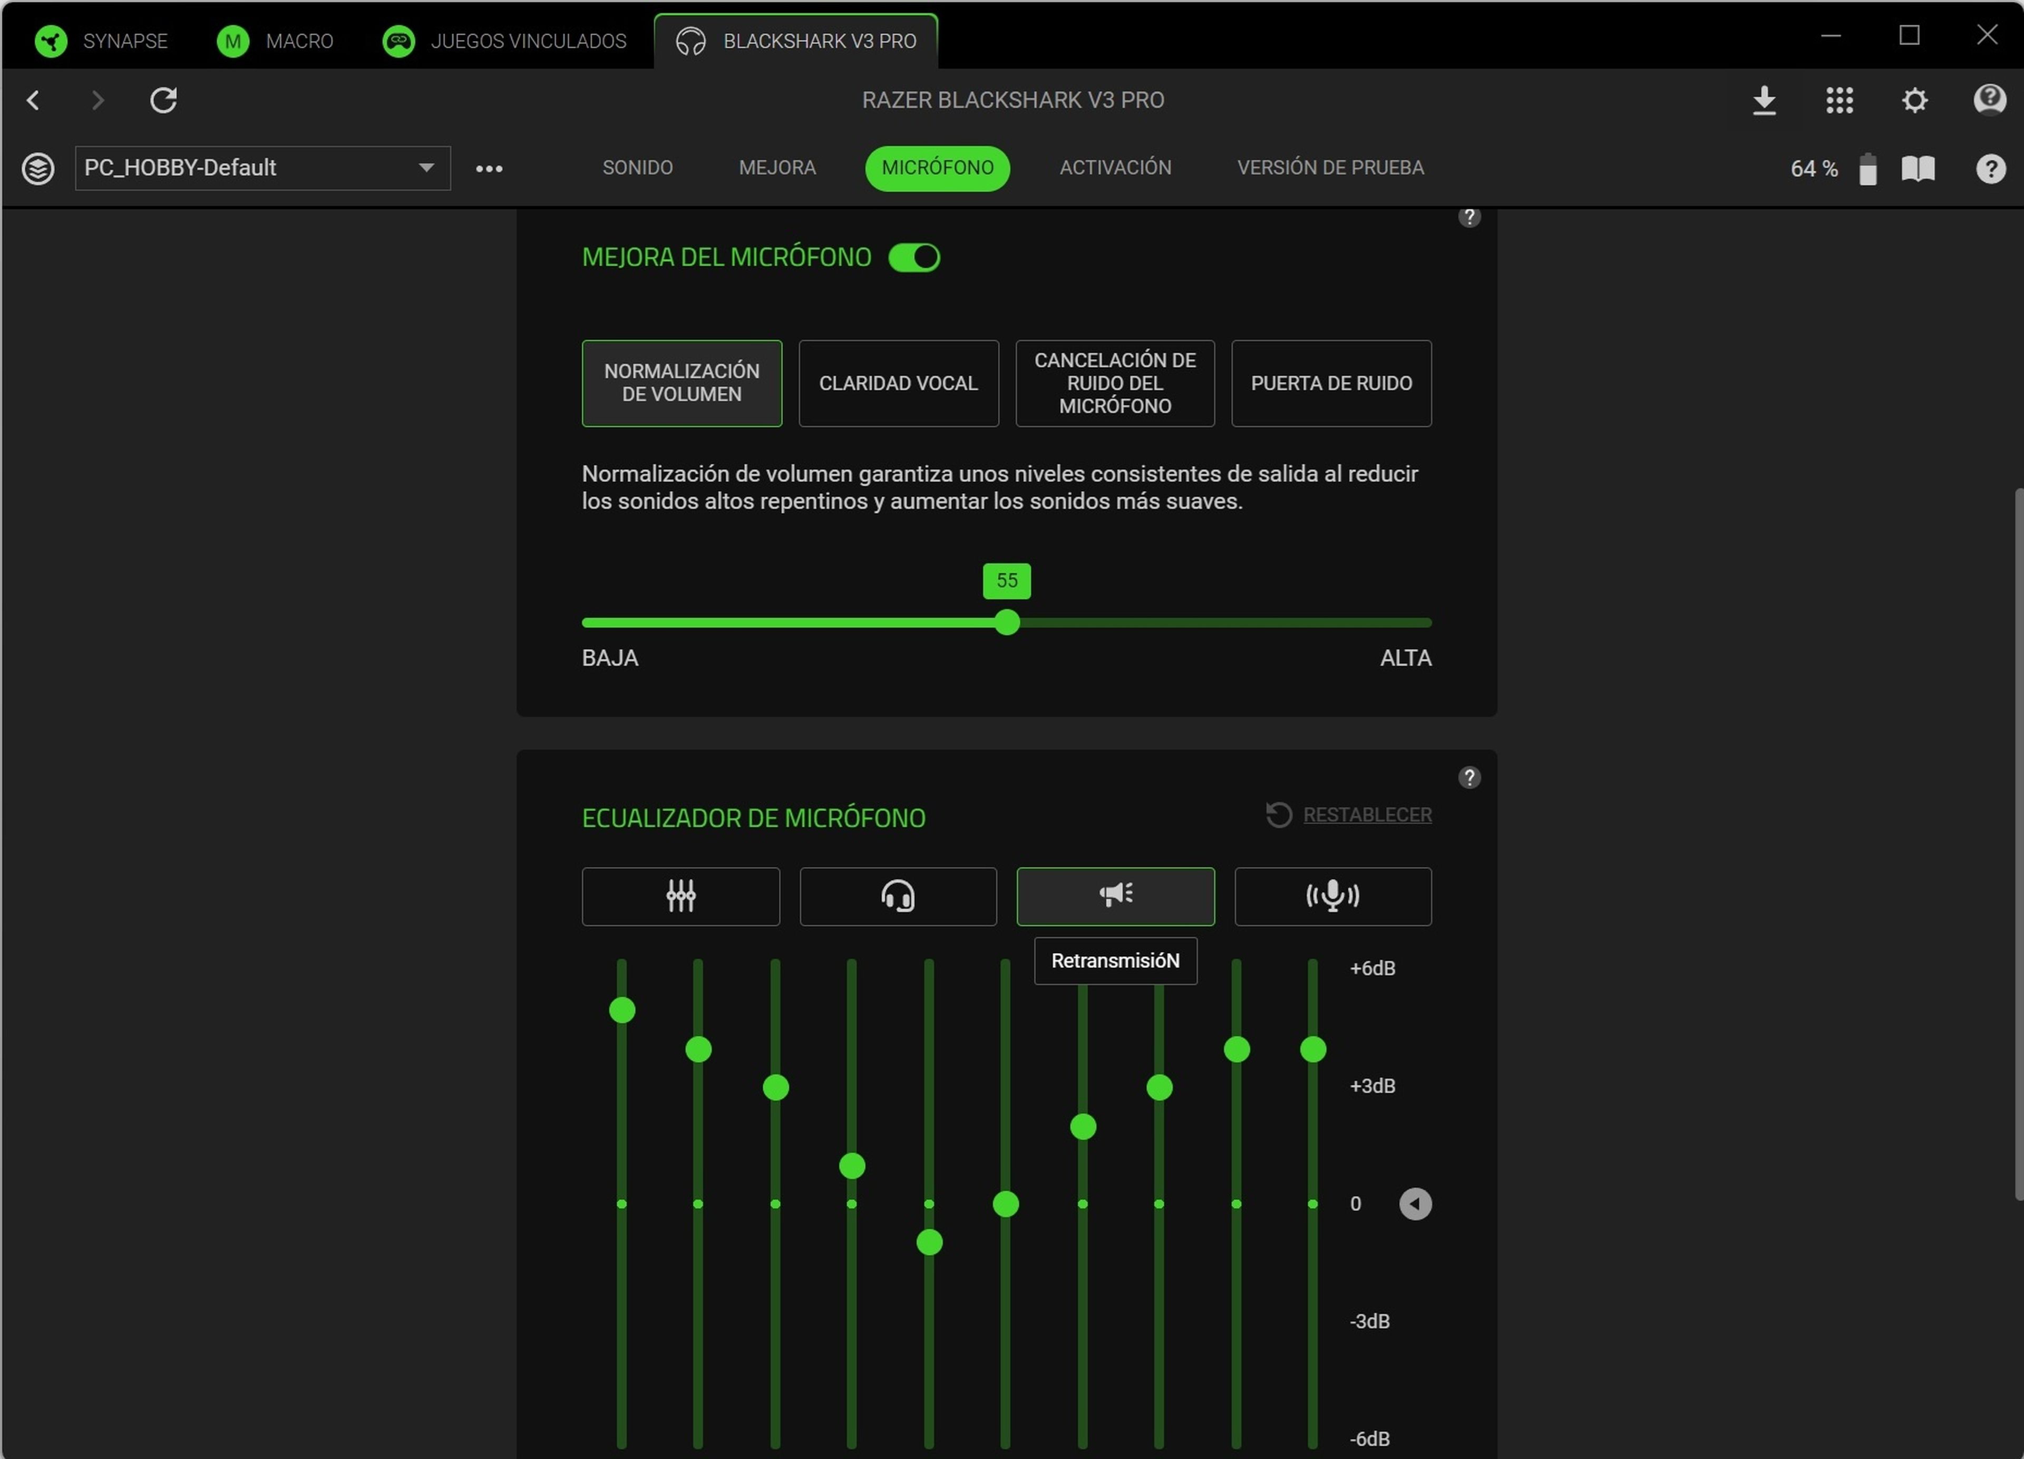Click the back navigation arrow
The width and height of the screenshot is (2024, 1459).
pos(34,100)
